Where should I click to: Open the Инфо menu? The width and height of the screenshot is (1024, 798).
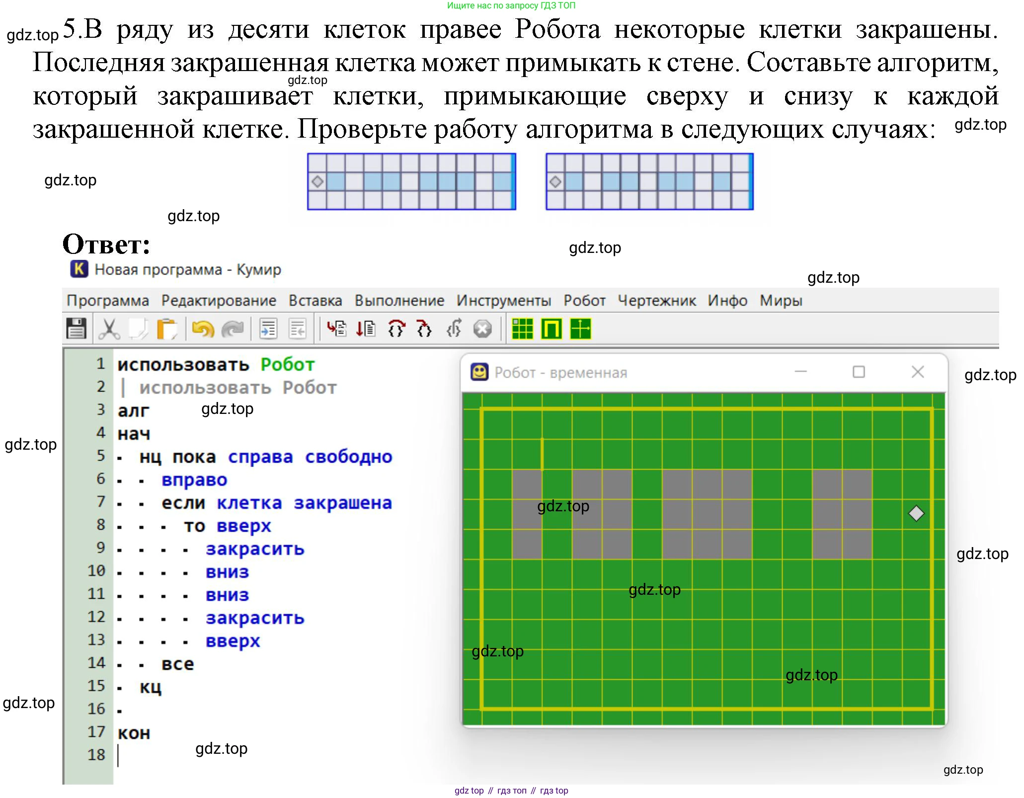[x=727, y=300]
